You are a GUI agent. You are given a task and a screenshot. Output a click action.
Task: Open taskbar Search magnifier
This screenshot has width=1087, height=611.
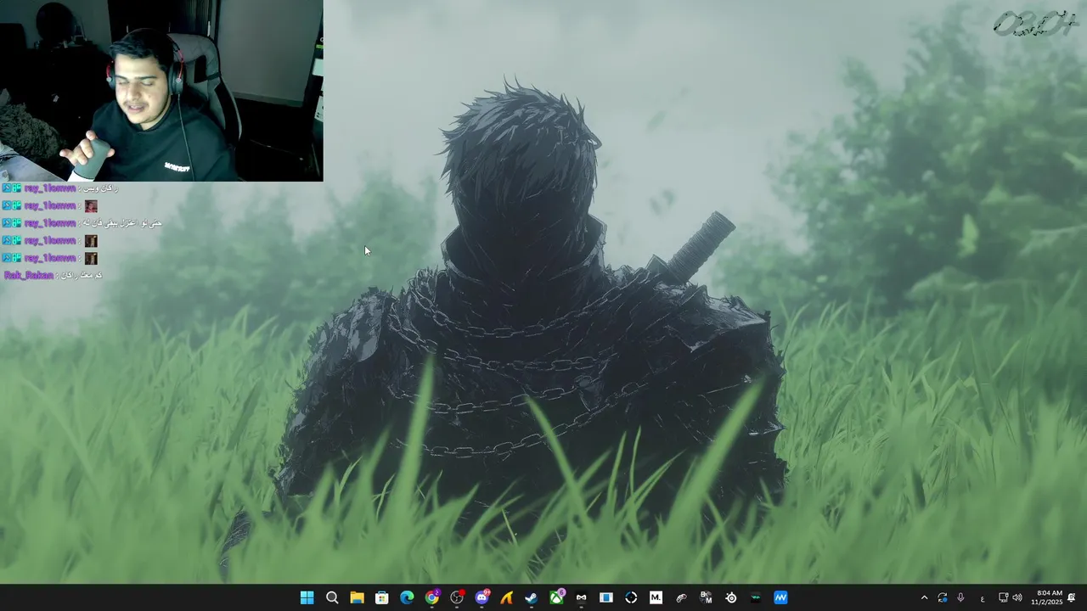tap(332, 597)
